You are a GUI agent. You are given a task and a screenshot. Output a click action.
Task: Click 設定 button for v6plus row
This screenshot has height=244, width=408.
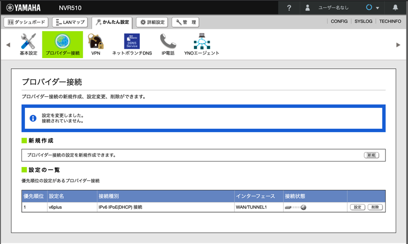[x=358, y=207]
